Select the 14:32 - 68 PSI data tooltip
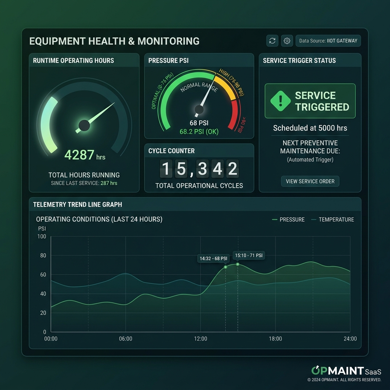Viewport: 390px width, 390px height. click(213, 259)
